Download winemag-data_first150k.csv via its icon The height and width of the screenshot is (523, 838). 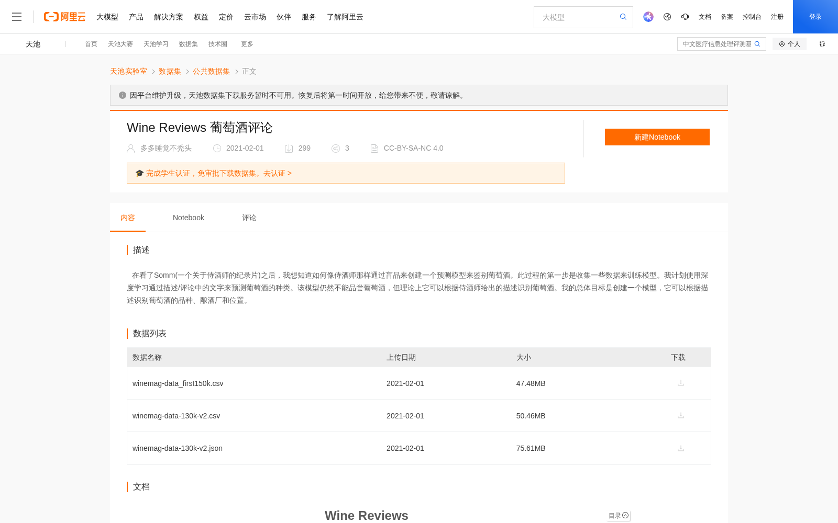click(681, 383)
